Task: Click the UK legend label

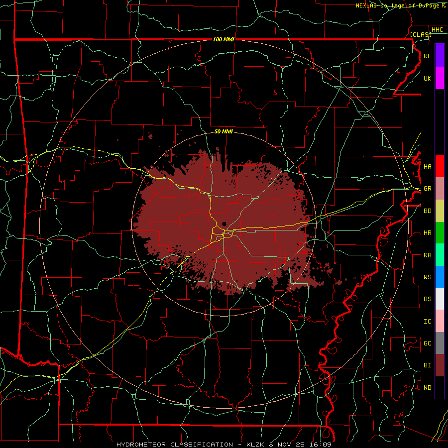Action: coord(427,78)
